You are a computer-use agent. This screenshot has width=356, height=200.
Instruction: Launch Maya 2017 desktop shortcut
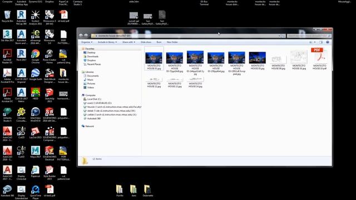[36, 152]
